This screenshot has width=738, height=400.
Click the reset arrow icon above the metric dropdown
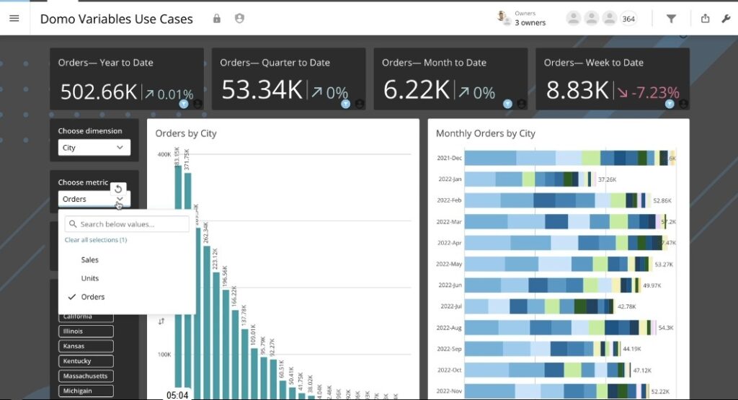[119, 189]
